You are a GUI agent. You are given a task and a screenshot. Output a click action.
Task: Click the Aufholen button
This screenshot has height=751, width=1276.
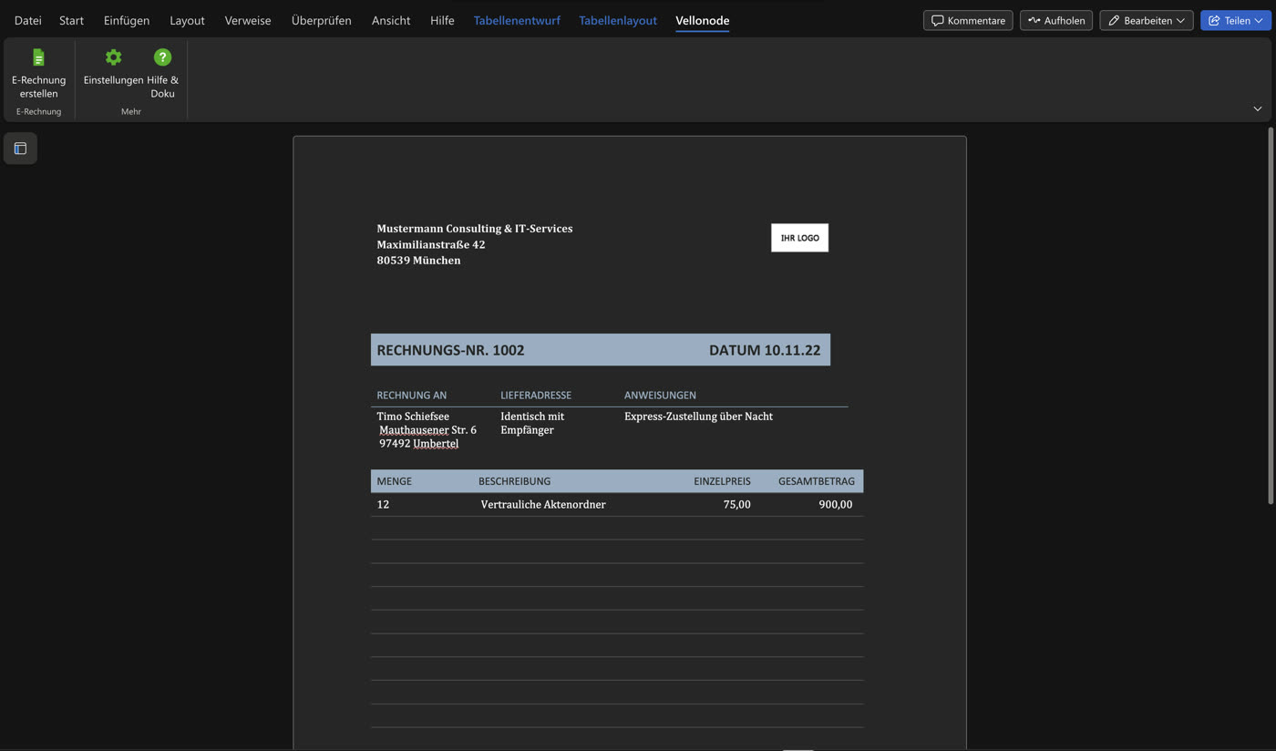[1056, 20]
